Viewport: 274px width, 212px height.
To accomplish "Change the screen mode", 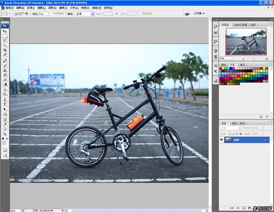I will click(x=5, y=155).
